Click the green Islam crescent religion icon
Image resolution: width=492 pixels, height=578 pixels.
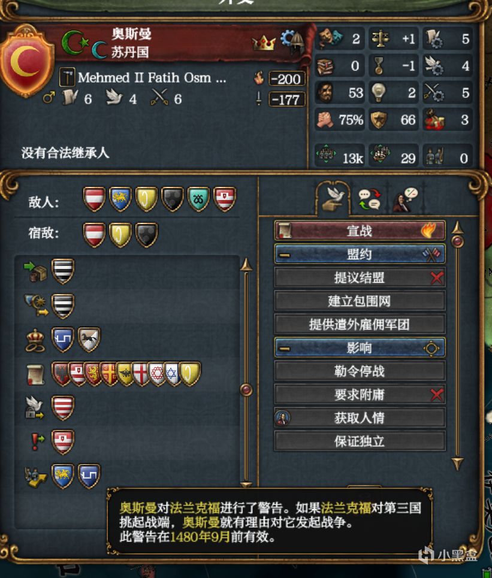[75, 43]
